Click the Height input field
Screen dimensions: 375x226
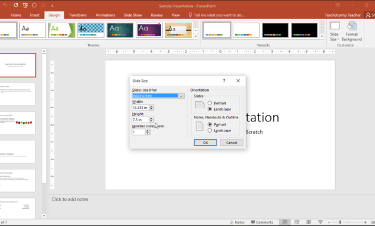tap(140, 120)
